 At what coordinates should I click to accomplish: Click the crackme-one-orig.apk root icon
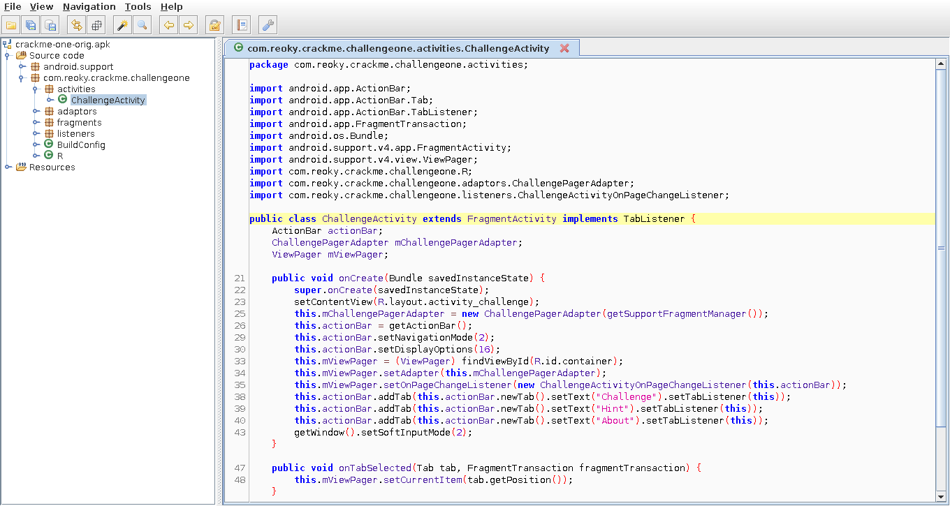(x=7, y=45)
